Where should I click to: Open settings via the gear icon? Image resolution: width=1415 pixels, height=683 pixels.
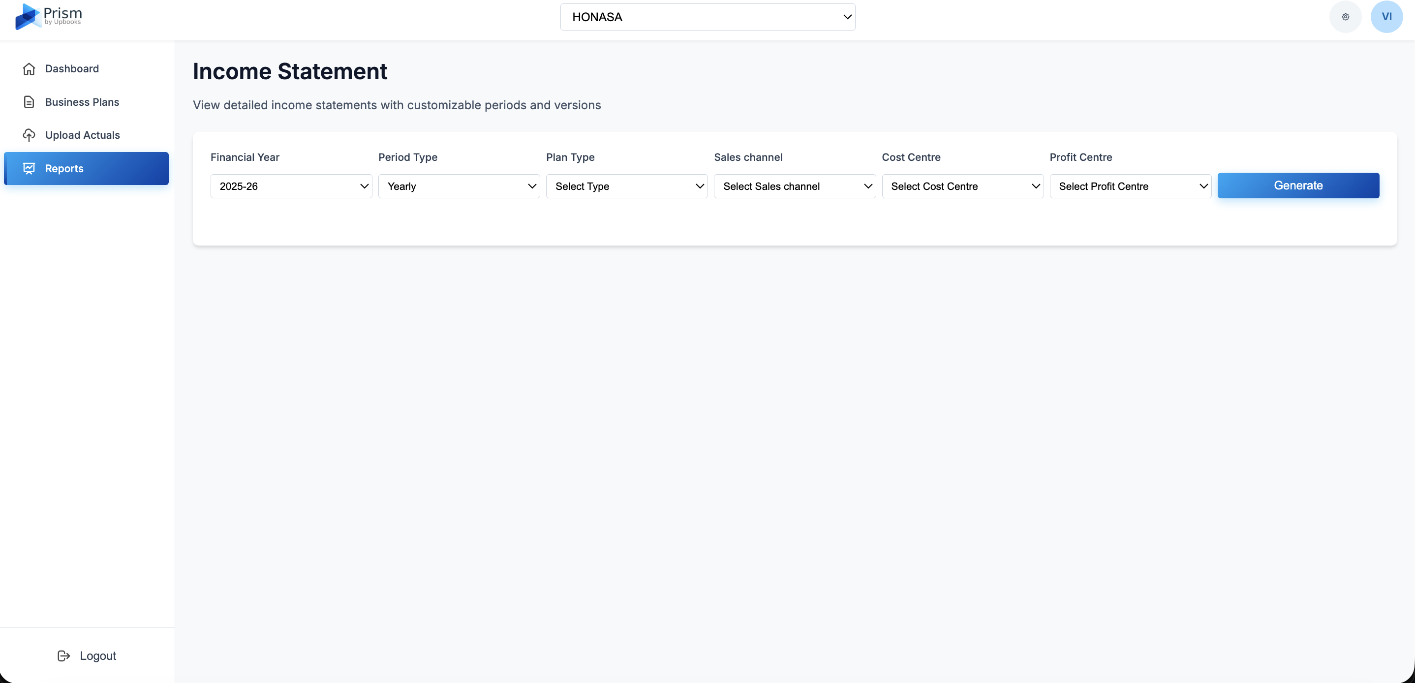(1345, 17)
